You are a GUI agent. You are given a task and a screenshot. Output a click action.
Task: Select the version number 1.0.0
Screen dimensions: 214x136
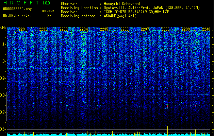click(x=46, y=3)
